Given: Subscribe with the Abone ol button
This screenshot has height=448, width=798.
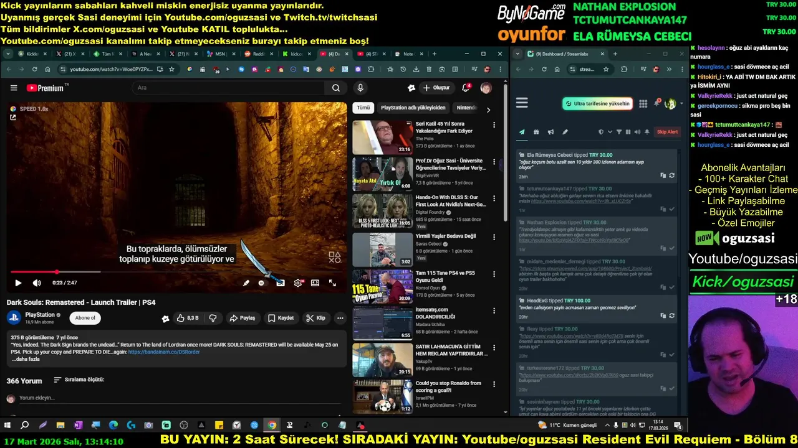Looking at the screenshot, I should 85,318.
